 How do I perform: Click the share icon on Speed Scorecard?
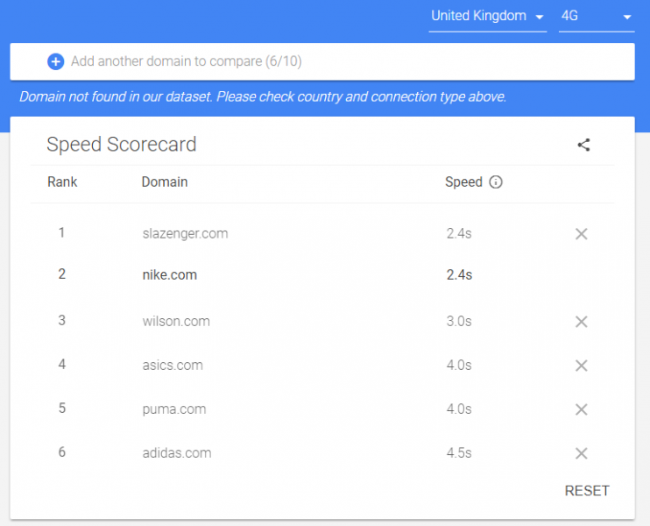coord(583,145)
